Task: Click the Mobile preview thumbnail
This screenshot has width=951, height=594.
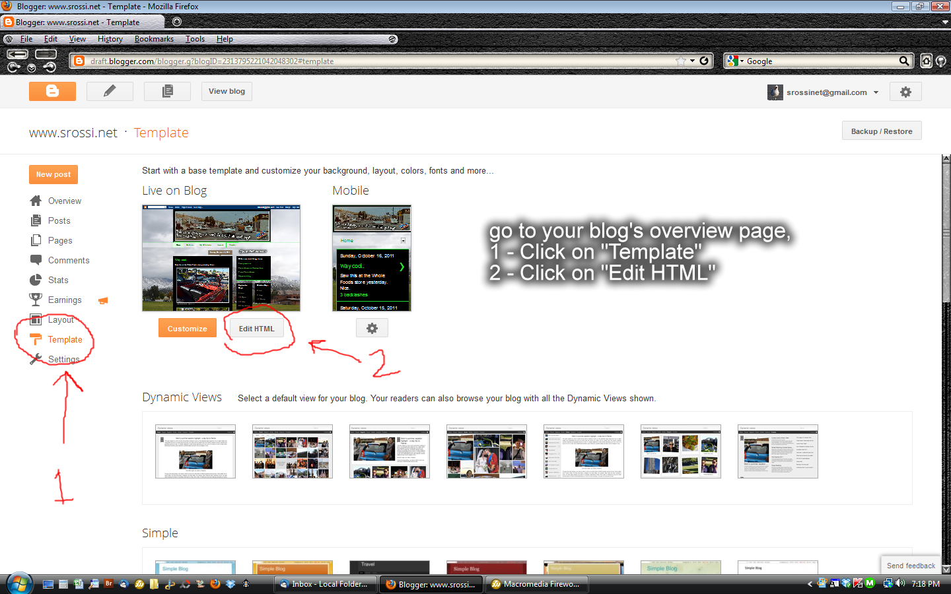Action: point(372,258)
